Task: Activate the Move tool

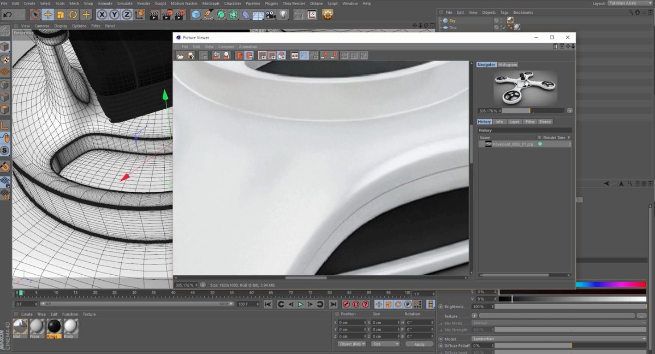Action: tap(48, 15)
